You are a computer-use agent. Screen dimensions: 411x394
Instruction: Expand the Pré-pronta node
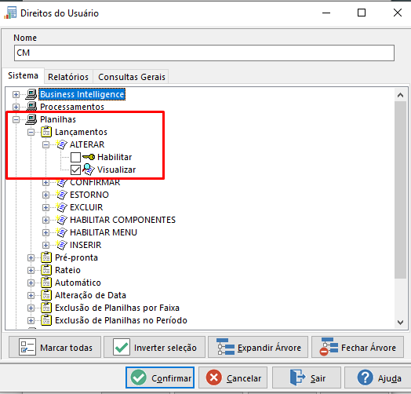pos(31,258)
